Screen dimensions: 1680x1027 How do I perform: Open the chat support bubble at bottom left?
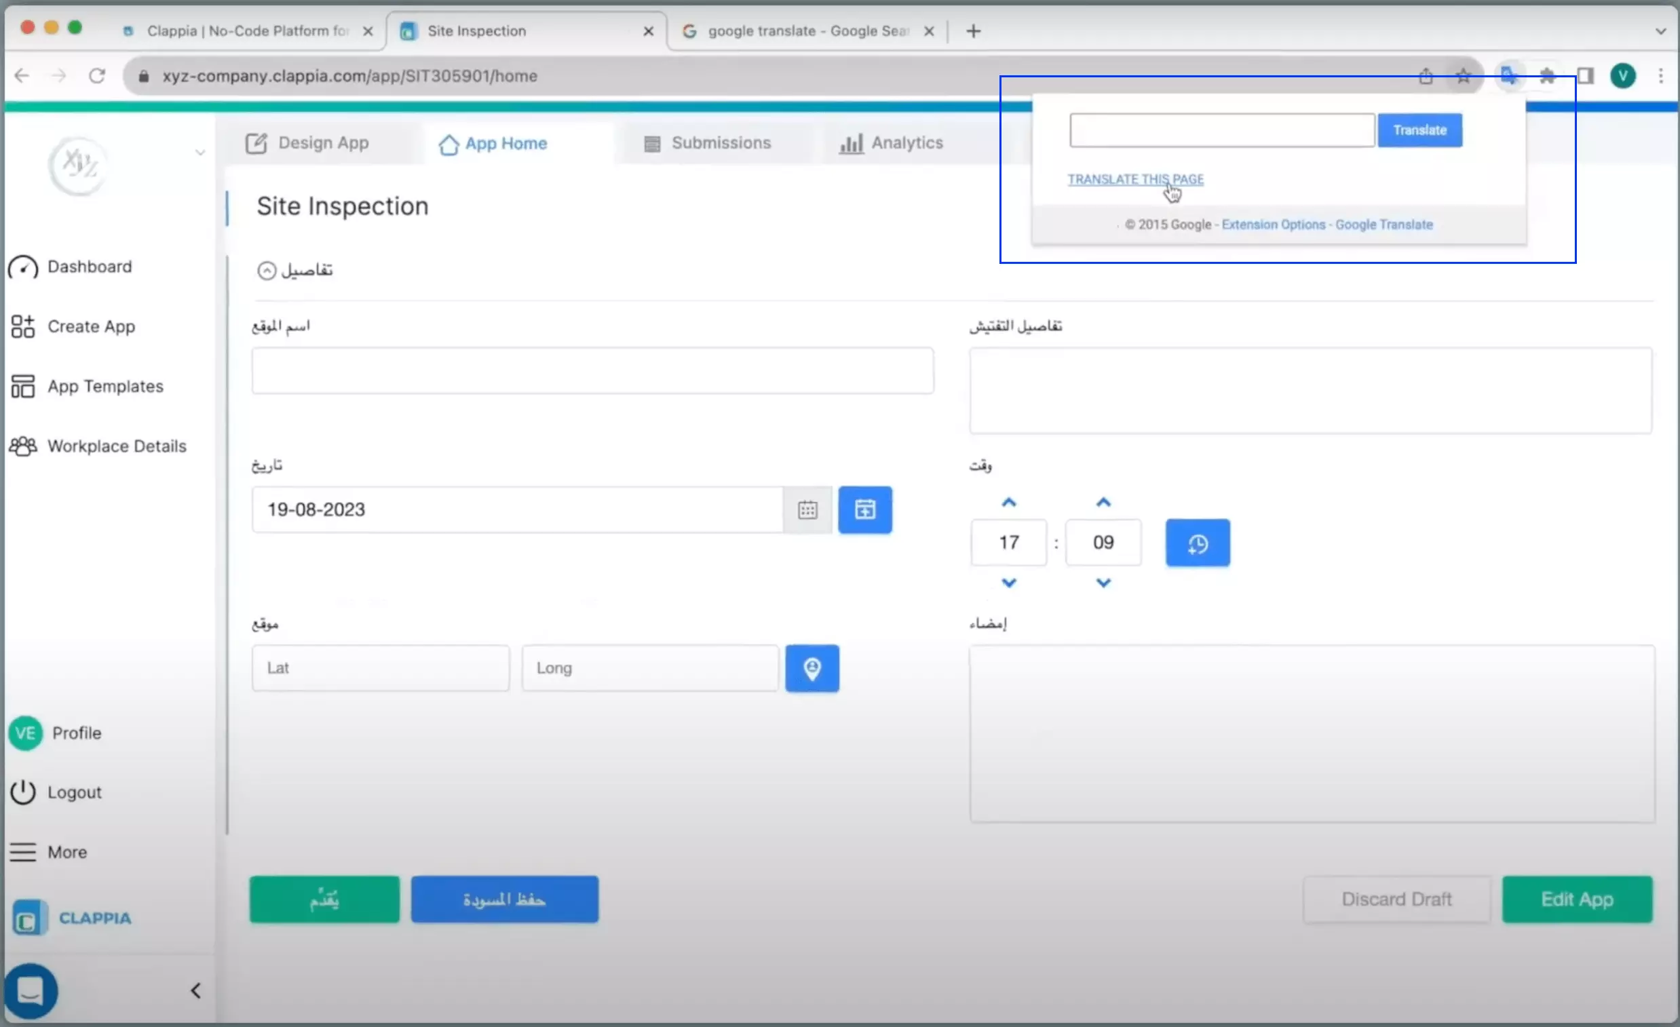tap(31, 990)
